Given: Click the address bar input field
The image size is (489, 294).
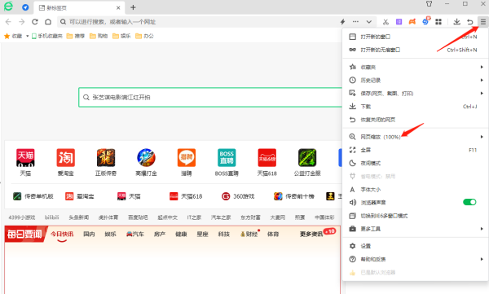Looking at the screenshot, I should 200,21.
